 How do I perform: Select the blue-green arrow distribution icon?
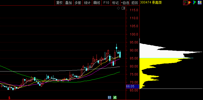[195, 3]
